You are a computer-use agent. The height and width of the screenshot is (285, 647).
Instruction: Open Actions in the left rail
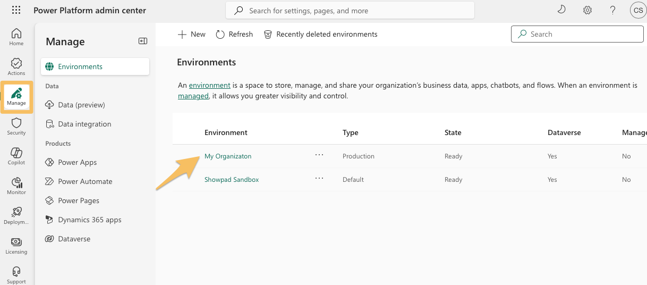16,66
